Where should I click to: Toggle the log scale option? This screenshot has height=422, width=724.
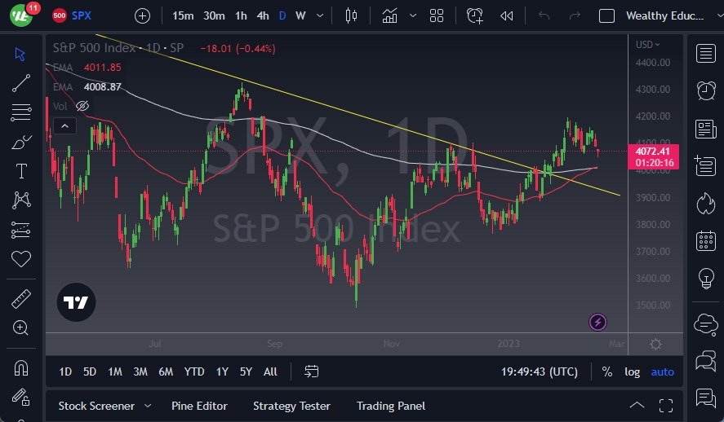click(x=633, y=371)
